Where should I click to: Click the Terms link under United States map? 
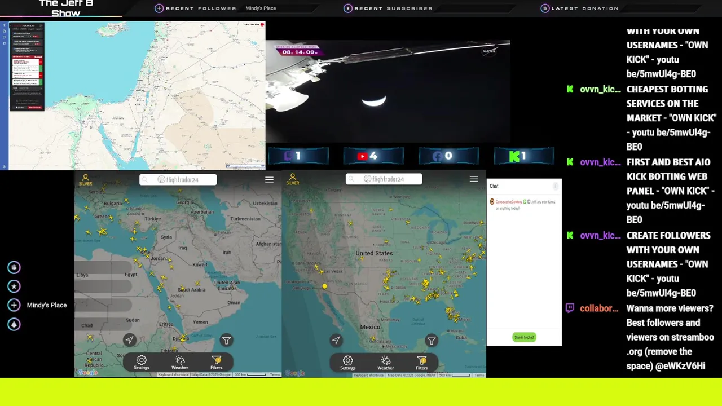pos(479,375)
